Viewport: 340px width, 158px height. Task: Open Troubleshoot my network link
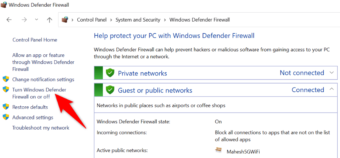coord(41,128)
